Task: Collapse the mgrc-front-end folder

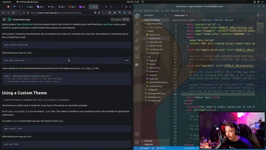Action: pos(154,24)
